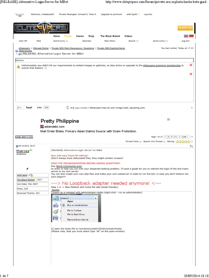Click Log Out in the top welcome bar

[x=148, y=14]
